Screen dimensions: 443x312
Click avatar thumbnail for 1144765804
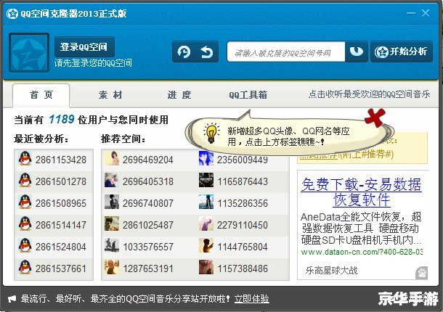(206, 245)
